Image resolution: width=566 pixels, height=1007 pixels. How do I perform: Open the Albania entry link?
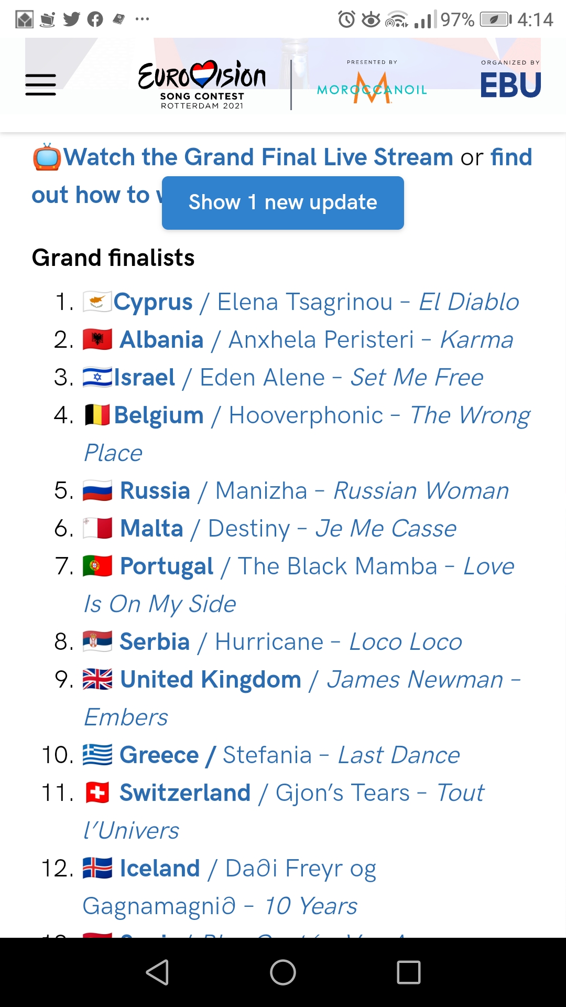(x=161, y=340)
